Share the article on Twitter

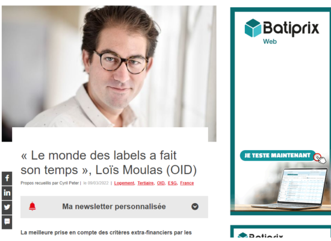7,207
